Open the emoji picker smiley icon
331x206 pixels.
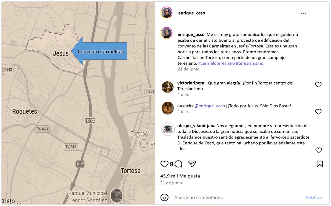pyautogui.click(x=164, y=197)
